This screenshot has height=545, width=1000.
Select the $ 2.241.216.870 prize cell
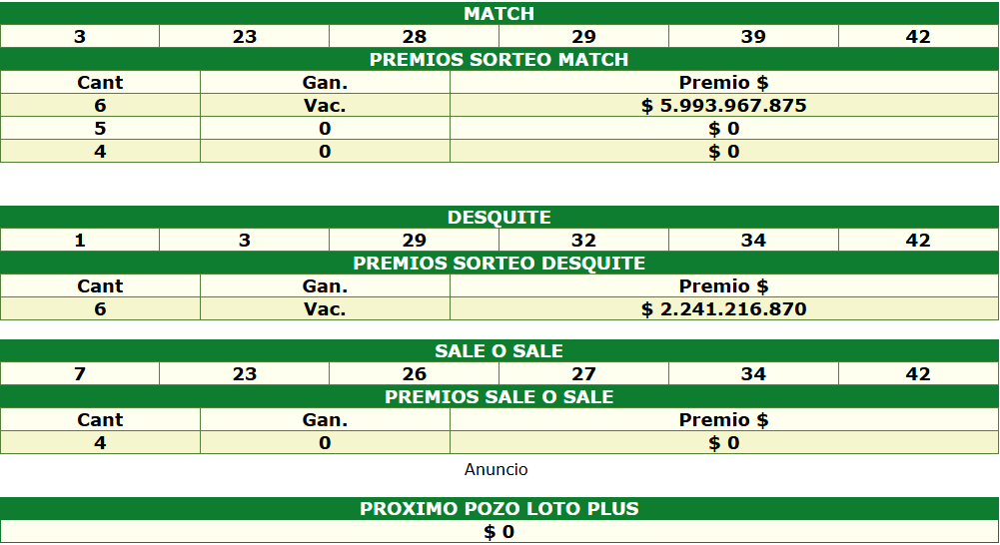click(723, 309)
